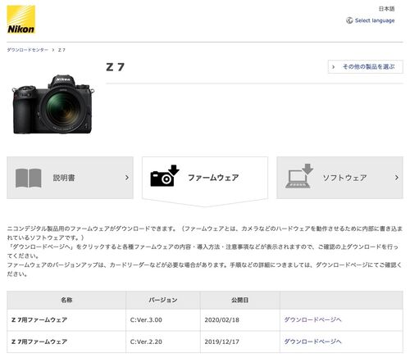Click the Z 7 camera product image
The height and width of the screenshot is (362, 410).
point(53,104)
